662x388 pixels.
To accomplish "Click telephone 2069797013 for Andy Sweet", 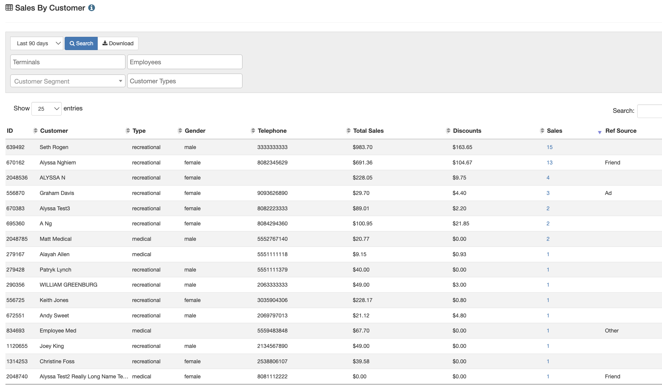I will coord(272,316).
